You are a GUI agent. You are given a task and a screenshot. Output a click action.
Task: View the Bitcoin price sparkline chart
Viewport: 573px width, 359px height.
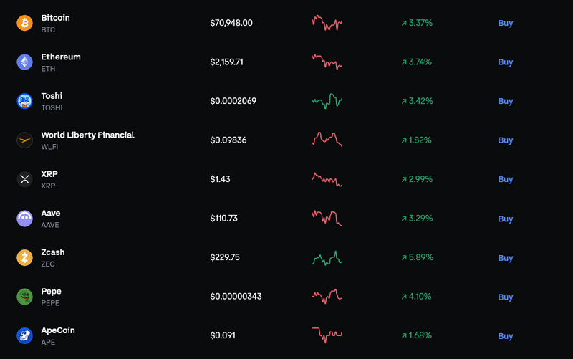(x=327, y=23)
